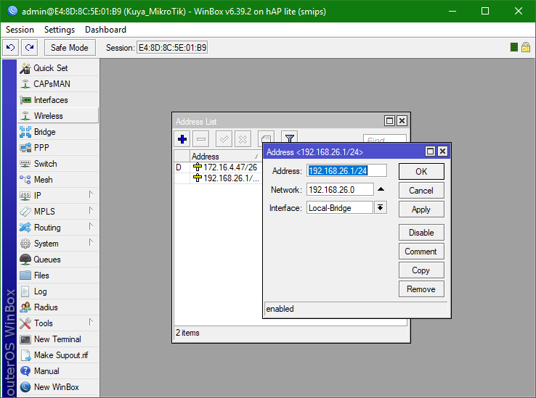Open PPP in sidebar
This screenshot has width=536, height=398.
coord(58,148)
